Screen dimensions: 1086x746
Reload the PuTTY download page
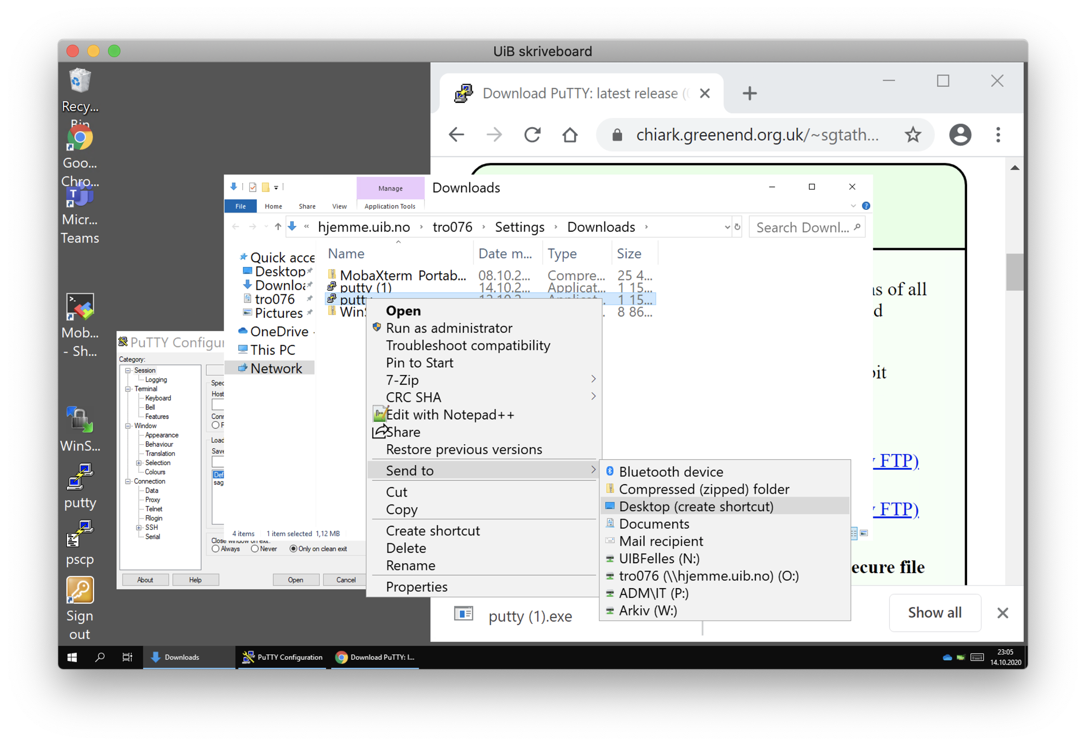pyautogui.click(x=532, y=135)
